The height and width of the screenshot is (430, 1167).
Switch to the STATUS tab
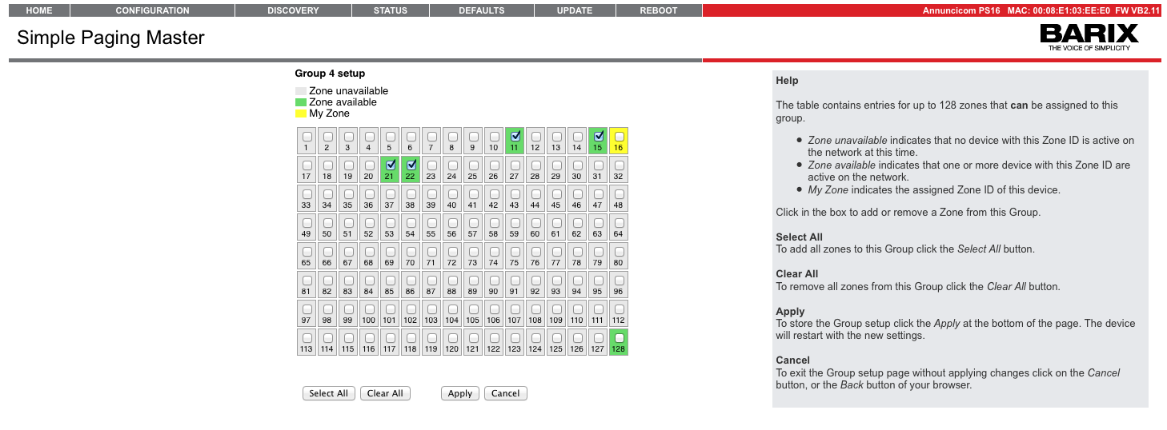[391, 10]
